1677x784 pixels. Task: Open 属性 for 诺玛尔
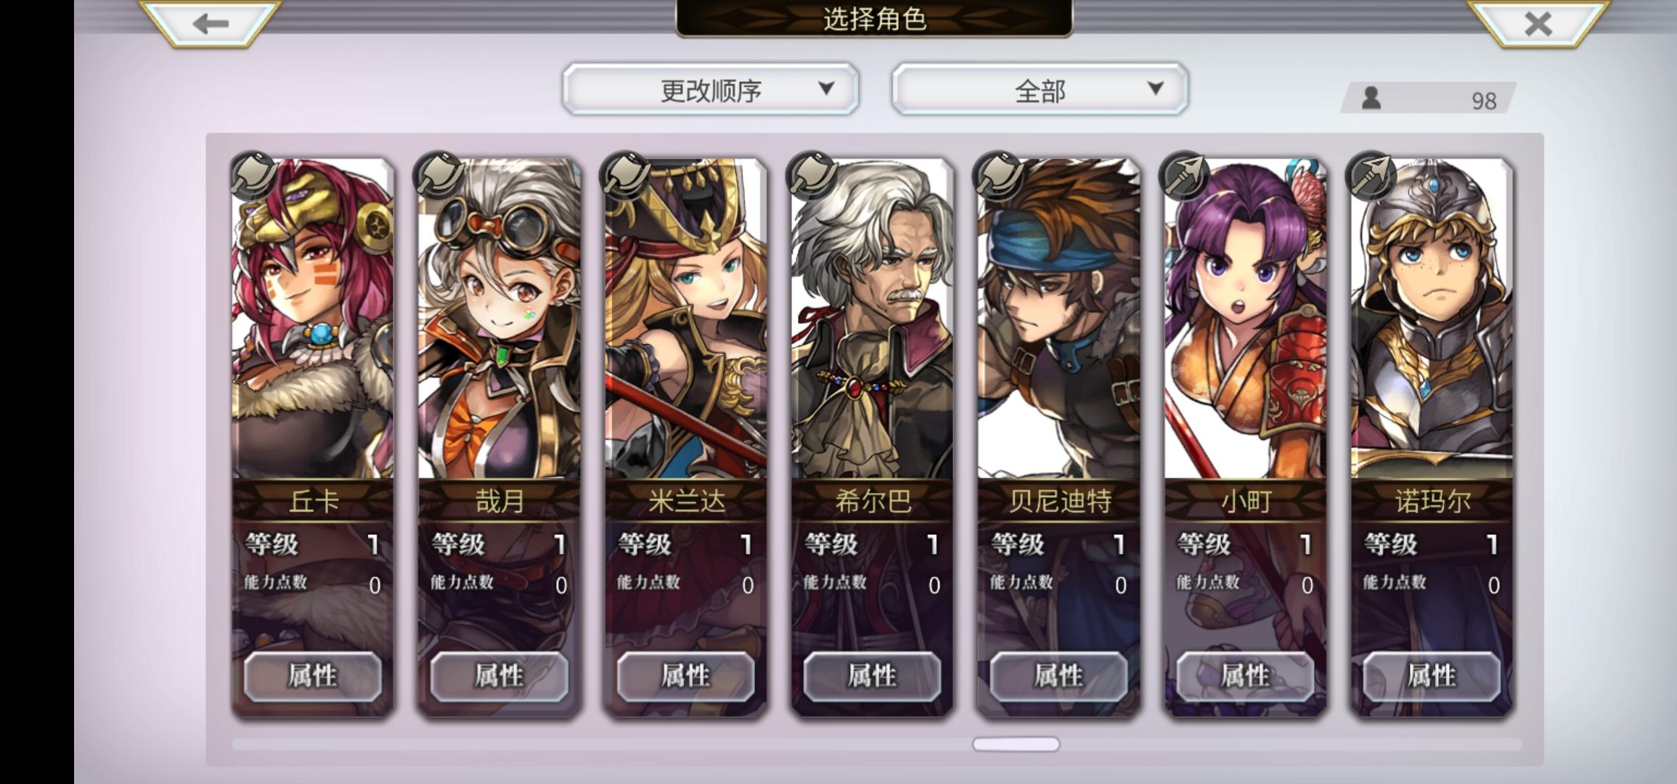[1432, 677]
